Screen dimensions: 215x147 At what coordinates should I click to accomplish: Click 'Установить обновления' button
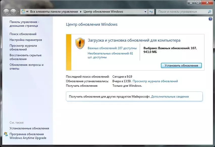(181, 66)
